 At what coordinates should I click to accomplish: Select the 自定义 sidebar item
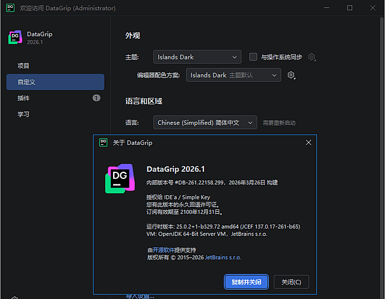point(55,82)
